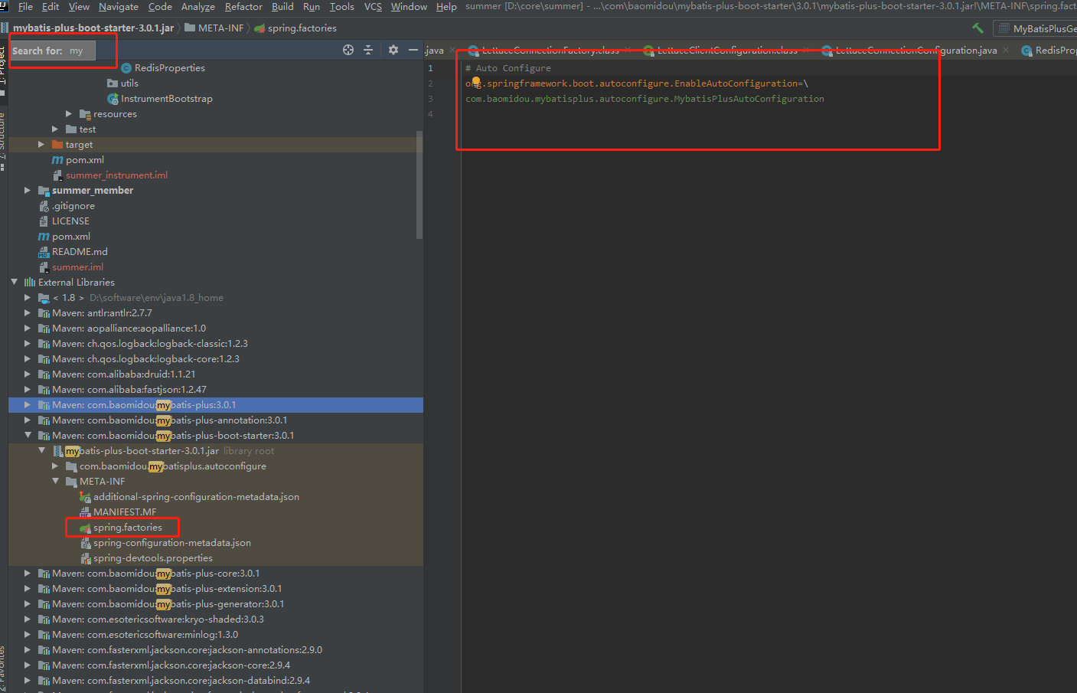Open project panel settings gear
1077x693 pixels.
(393, 50)
